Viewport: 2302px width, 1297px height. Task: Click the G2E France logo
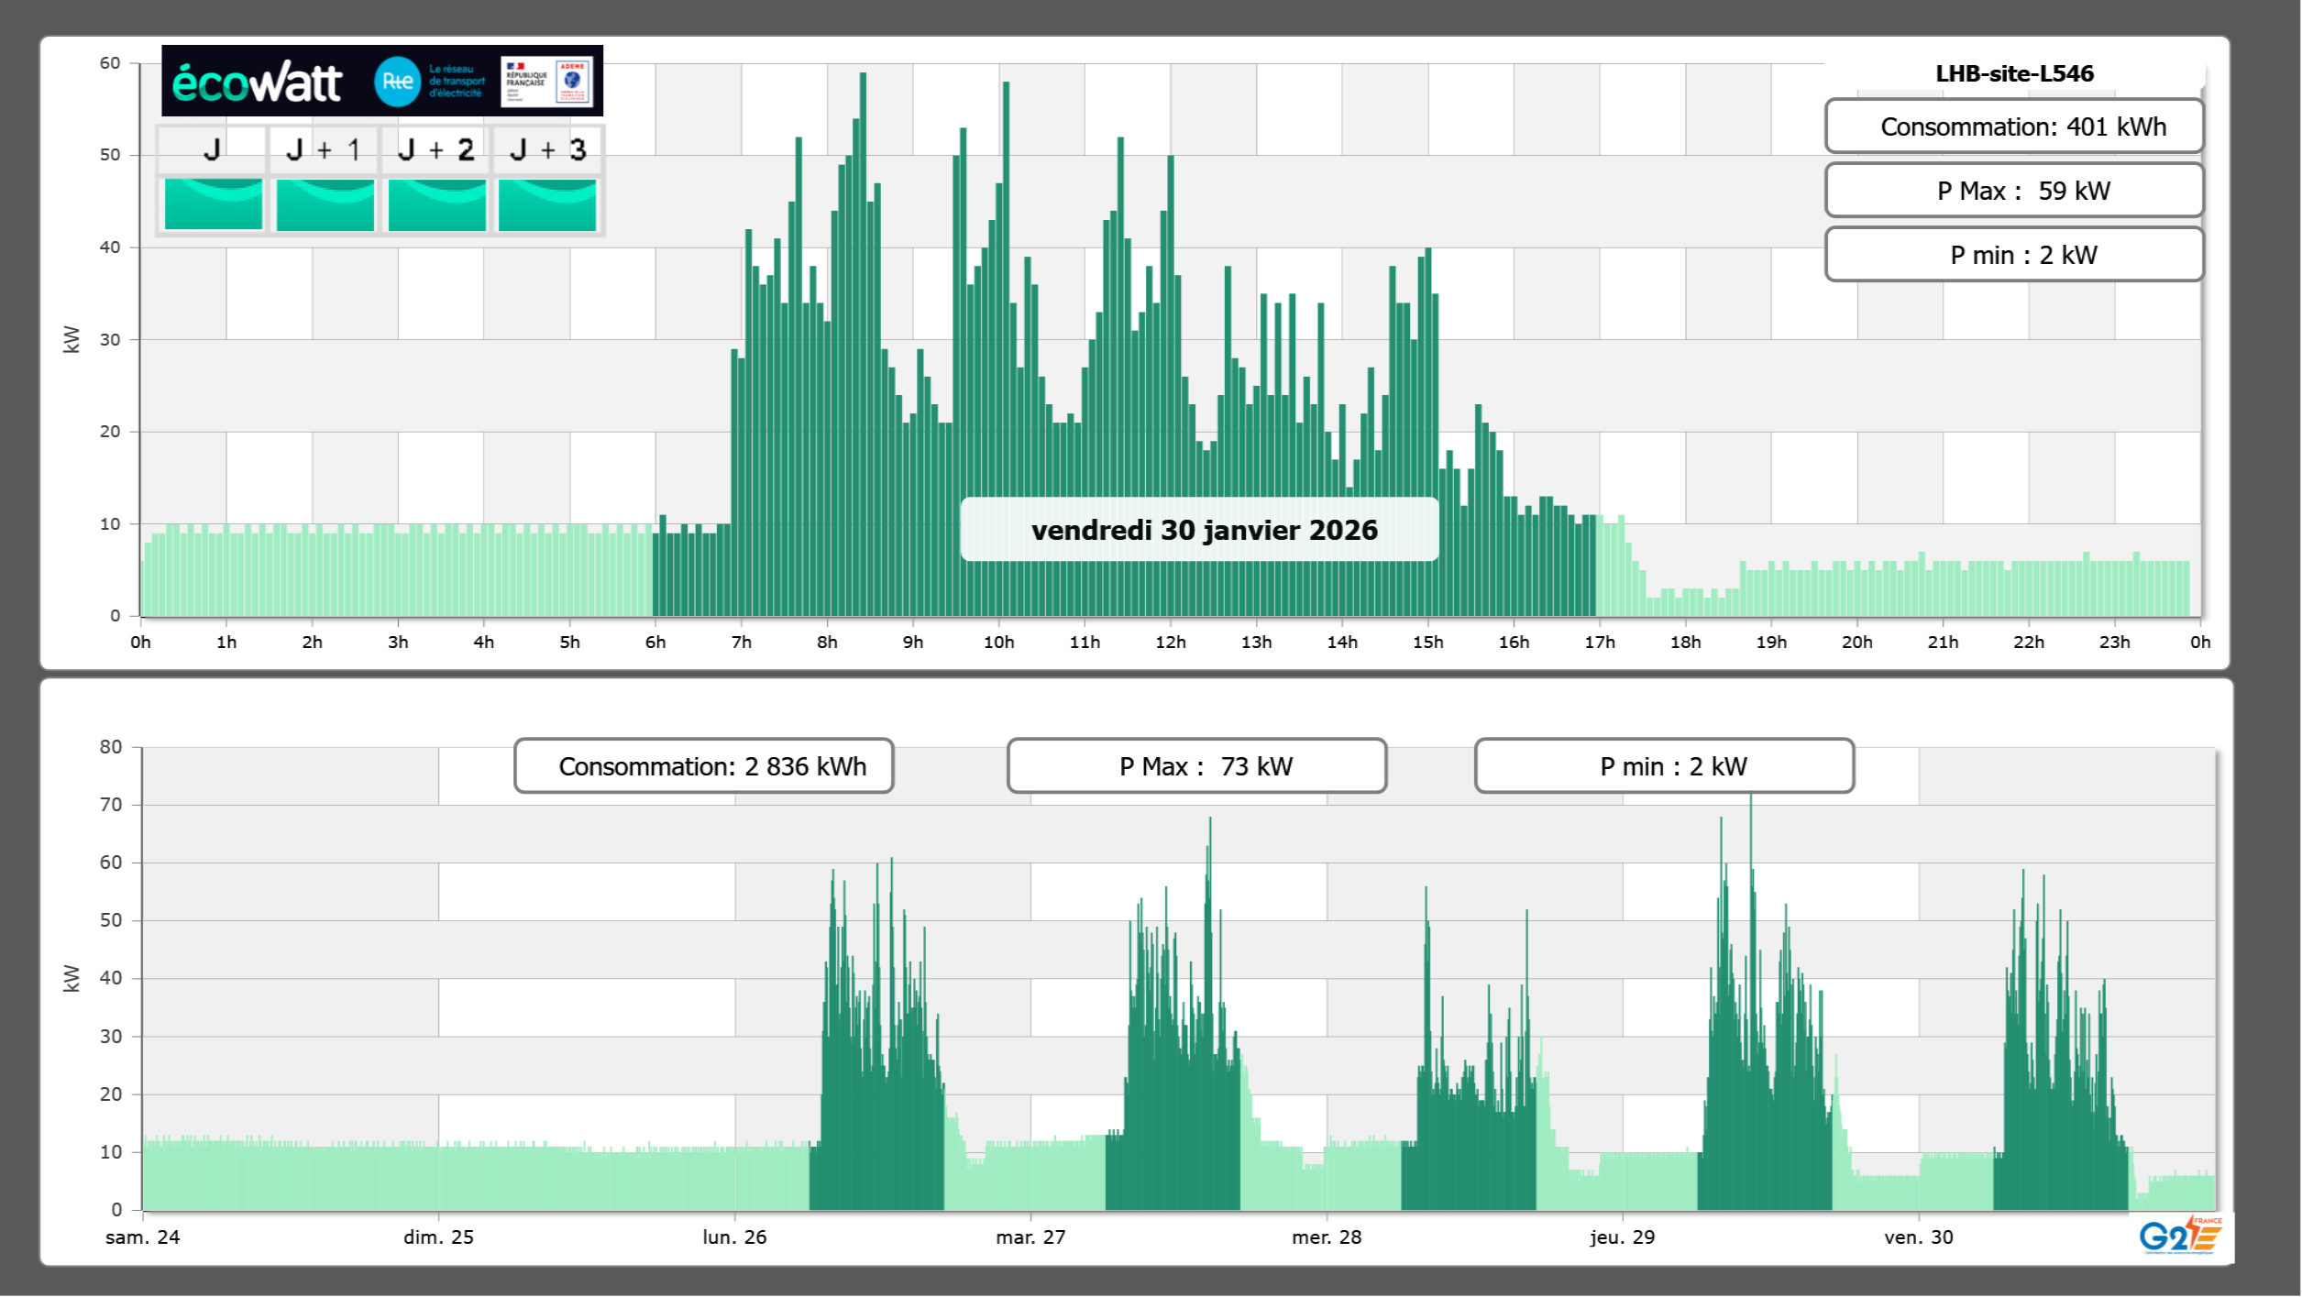click(2179, 1235)
